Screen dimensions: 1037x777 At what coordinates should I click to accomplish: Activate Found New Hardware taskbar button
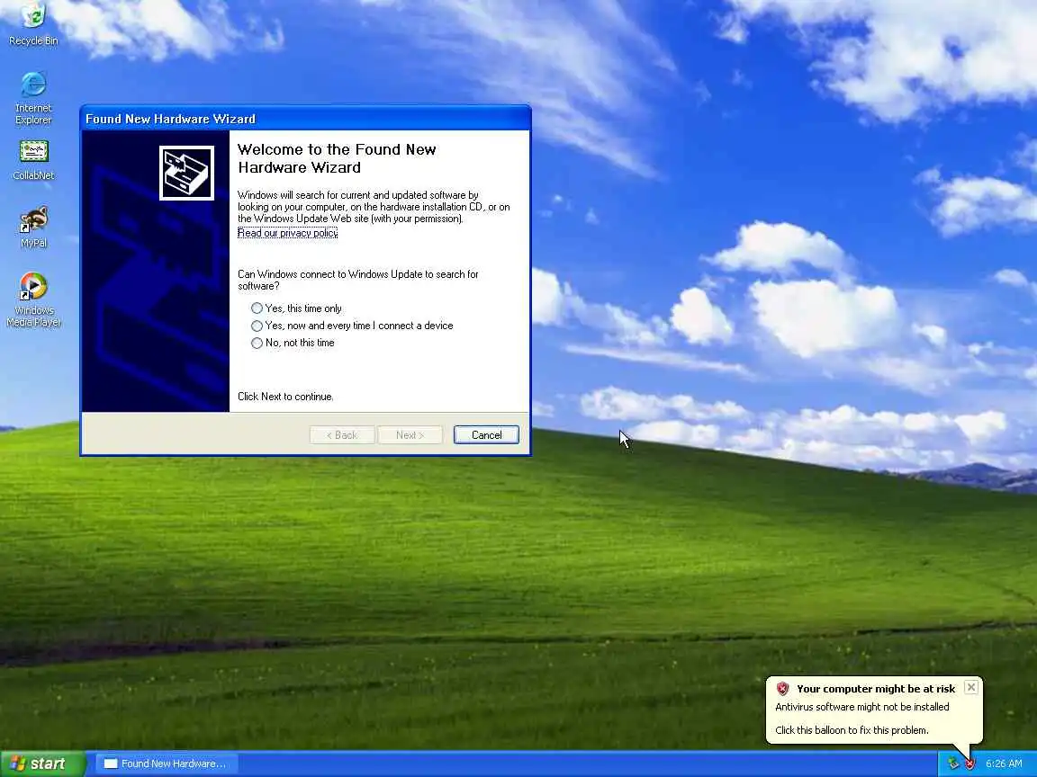[167, 764]
